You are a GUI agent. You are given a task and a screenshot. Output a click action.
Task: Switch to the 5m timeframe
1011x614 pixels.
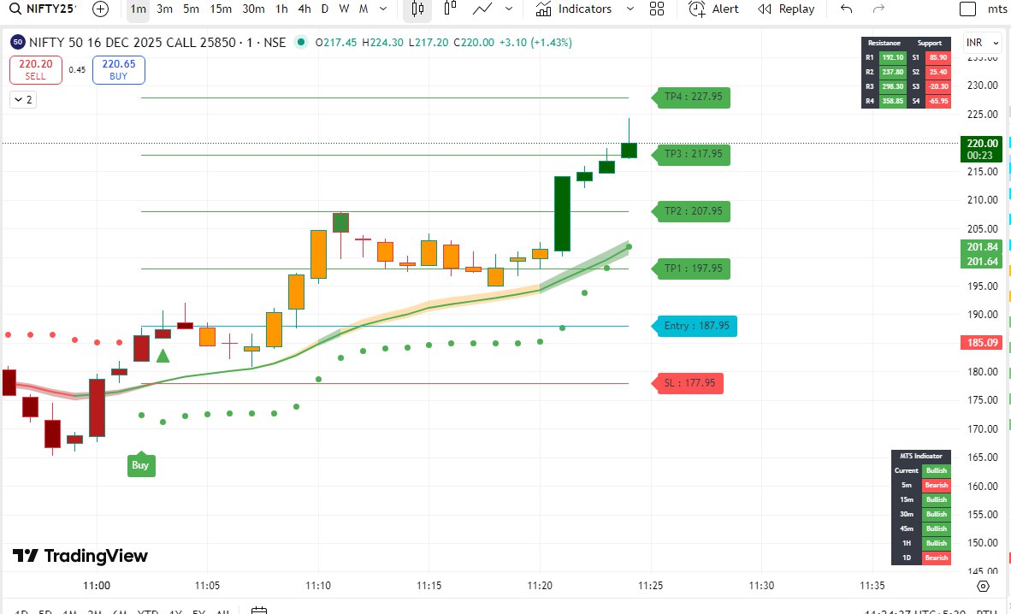click(191, 9)
